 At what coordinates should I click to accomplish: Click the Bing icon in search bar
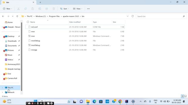(69, 101)
